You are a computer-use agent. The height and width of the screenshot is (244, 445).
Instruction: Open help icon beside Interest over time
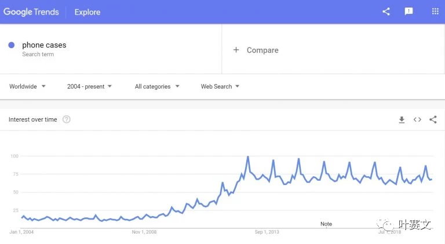pyautogui.click(x=67, y=119)
